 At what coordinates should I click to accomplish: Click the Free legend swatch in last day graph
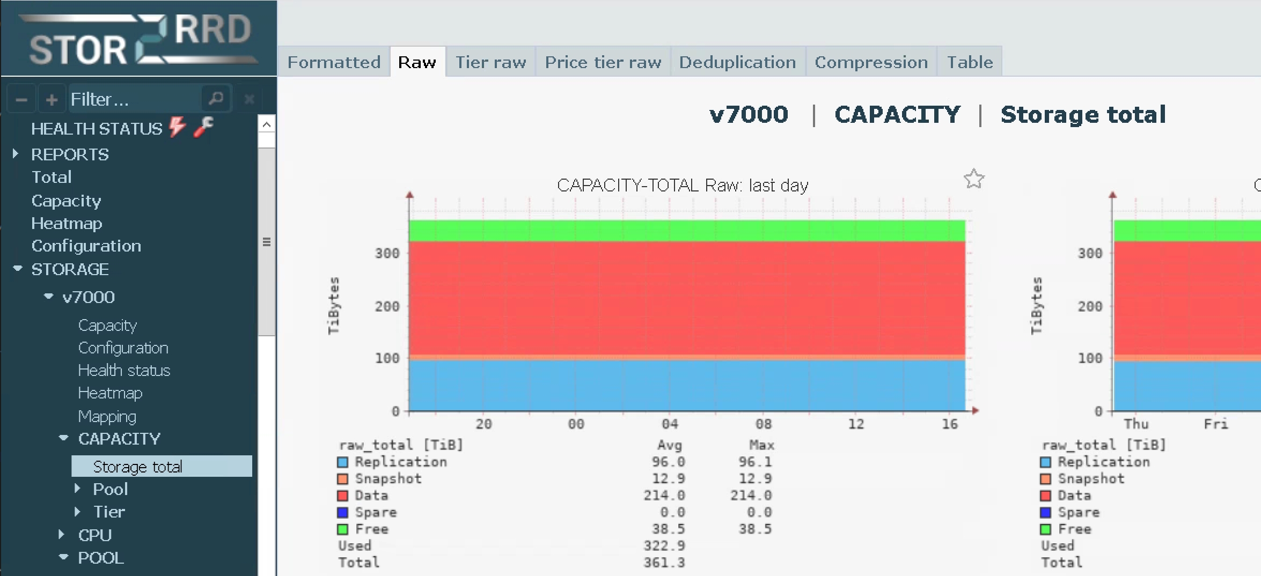(342, 529)
